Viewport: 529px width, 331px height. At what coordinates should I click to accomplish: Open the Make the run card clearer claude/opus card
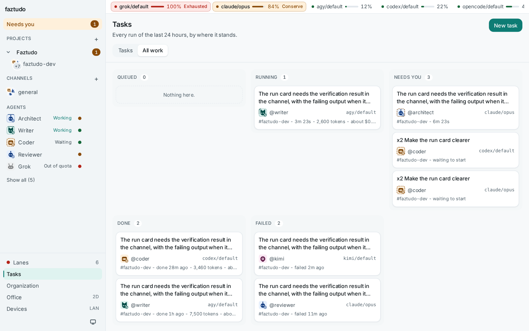point(455,189)
